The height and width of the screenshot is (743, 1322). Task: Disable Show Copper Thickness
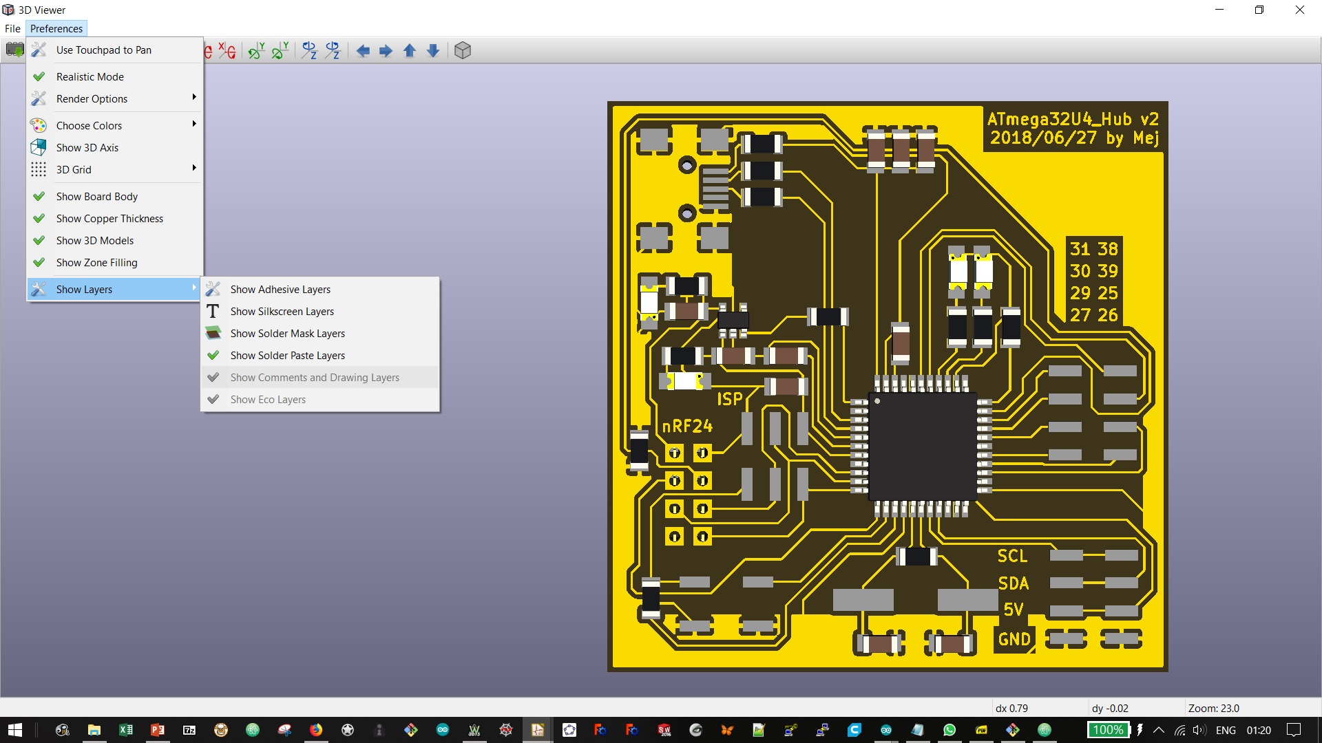[109, 218]
